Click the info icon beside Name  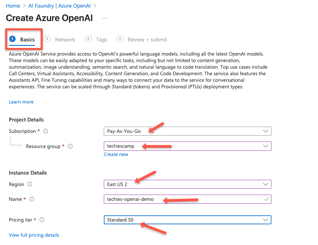pyautogui.click(x=31, y=199)
